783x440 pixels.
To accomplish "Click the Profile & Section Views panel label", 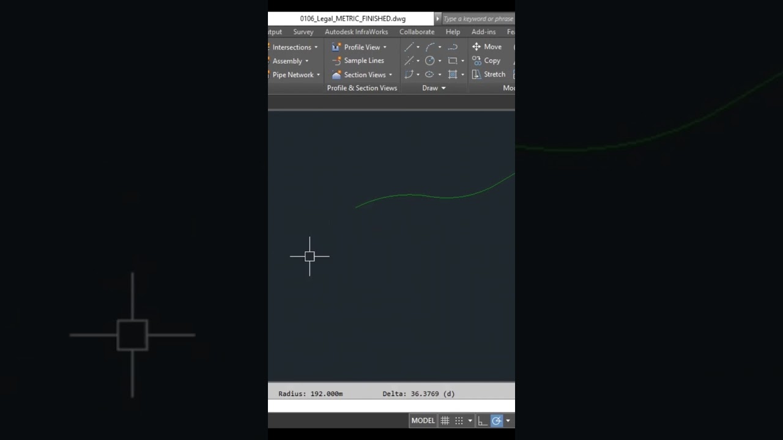I will point(362,88).
